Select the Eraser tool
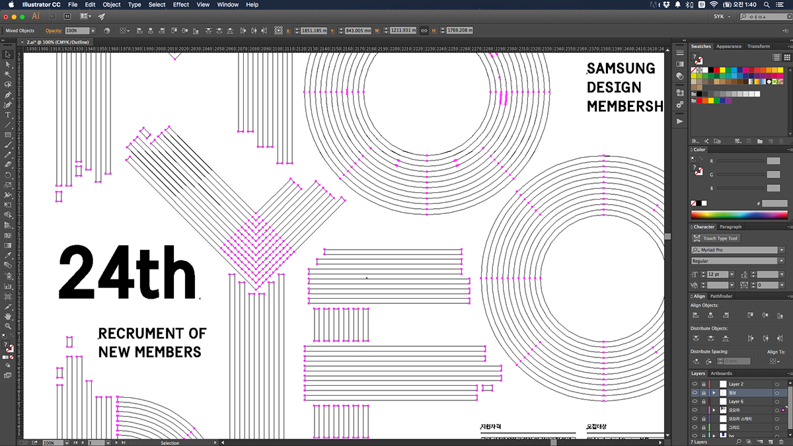The height and width of the screenshot is (446, 793). [x=8, y=165]
